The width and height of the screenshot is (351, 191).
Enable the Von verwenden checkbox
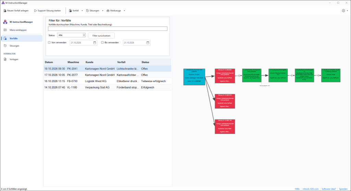pos(49,42)
